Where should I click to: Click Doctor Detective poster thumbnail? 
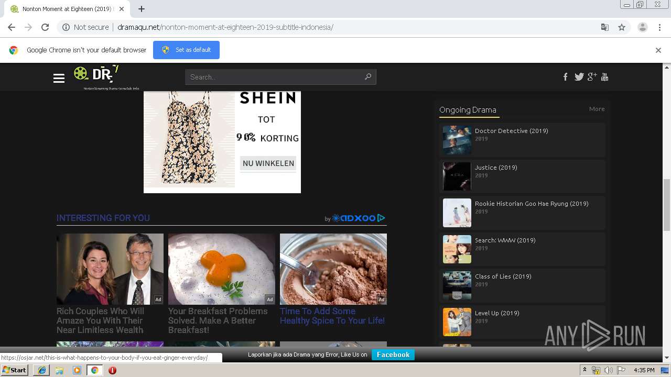click(457, 140)
